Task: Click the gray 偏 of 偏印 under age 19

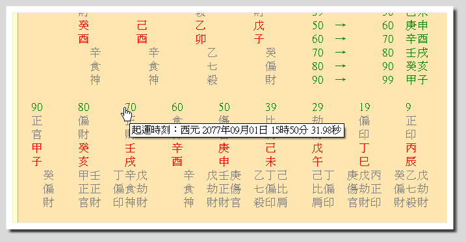Action: pos(365,121)
